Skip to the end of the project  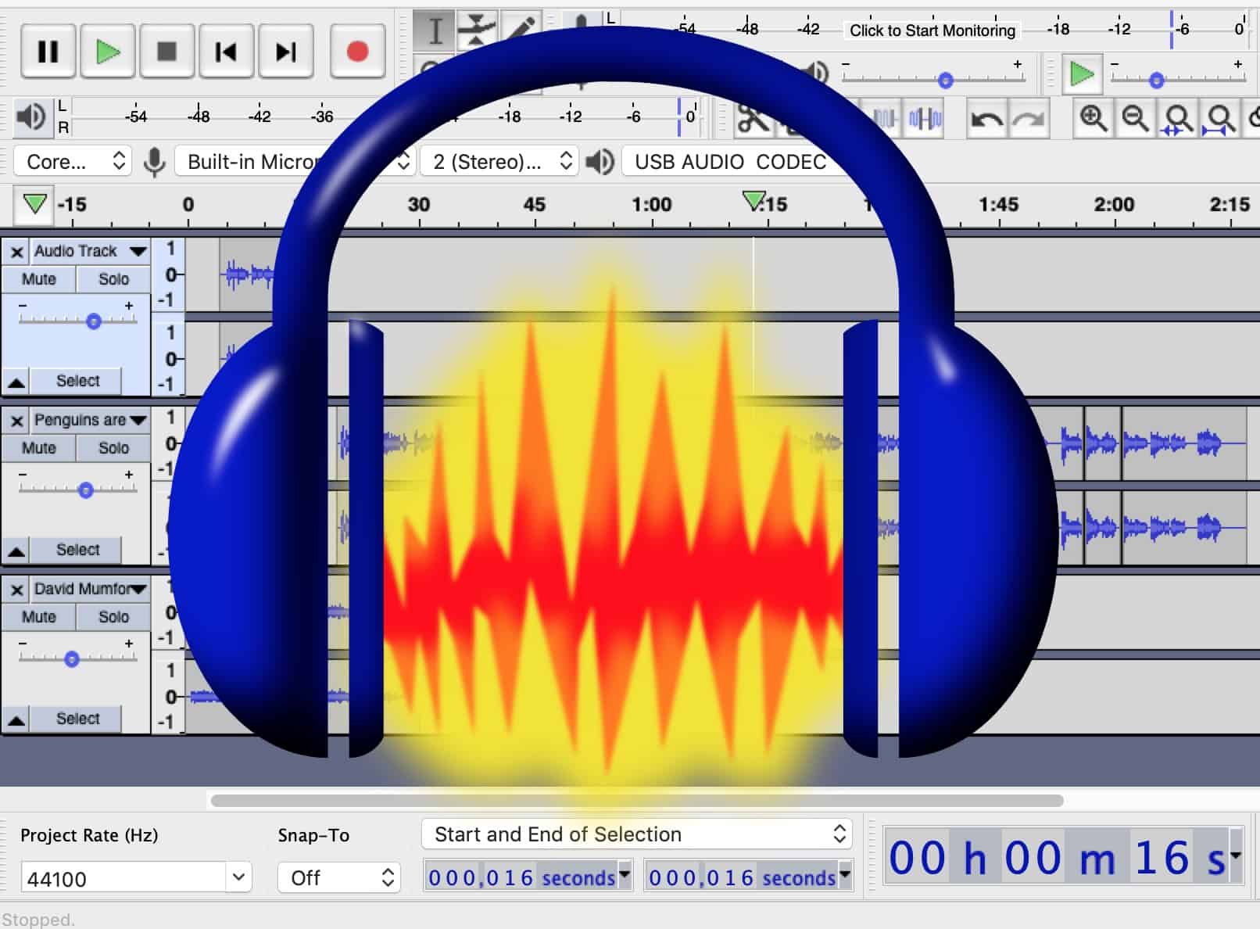tap(285, 52)
